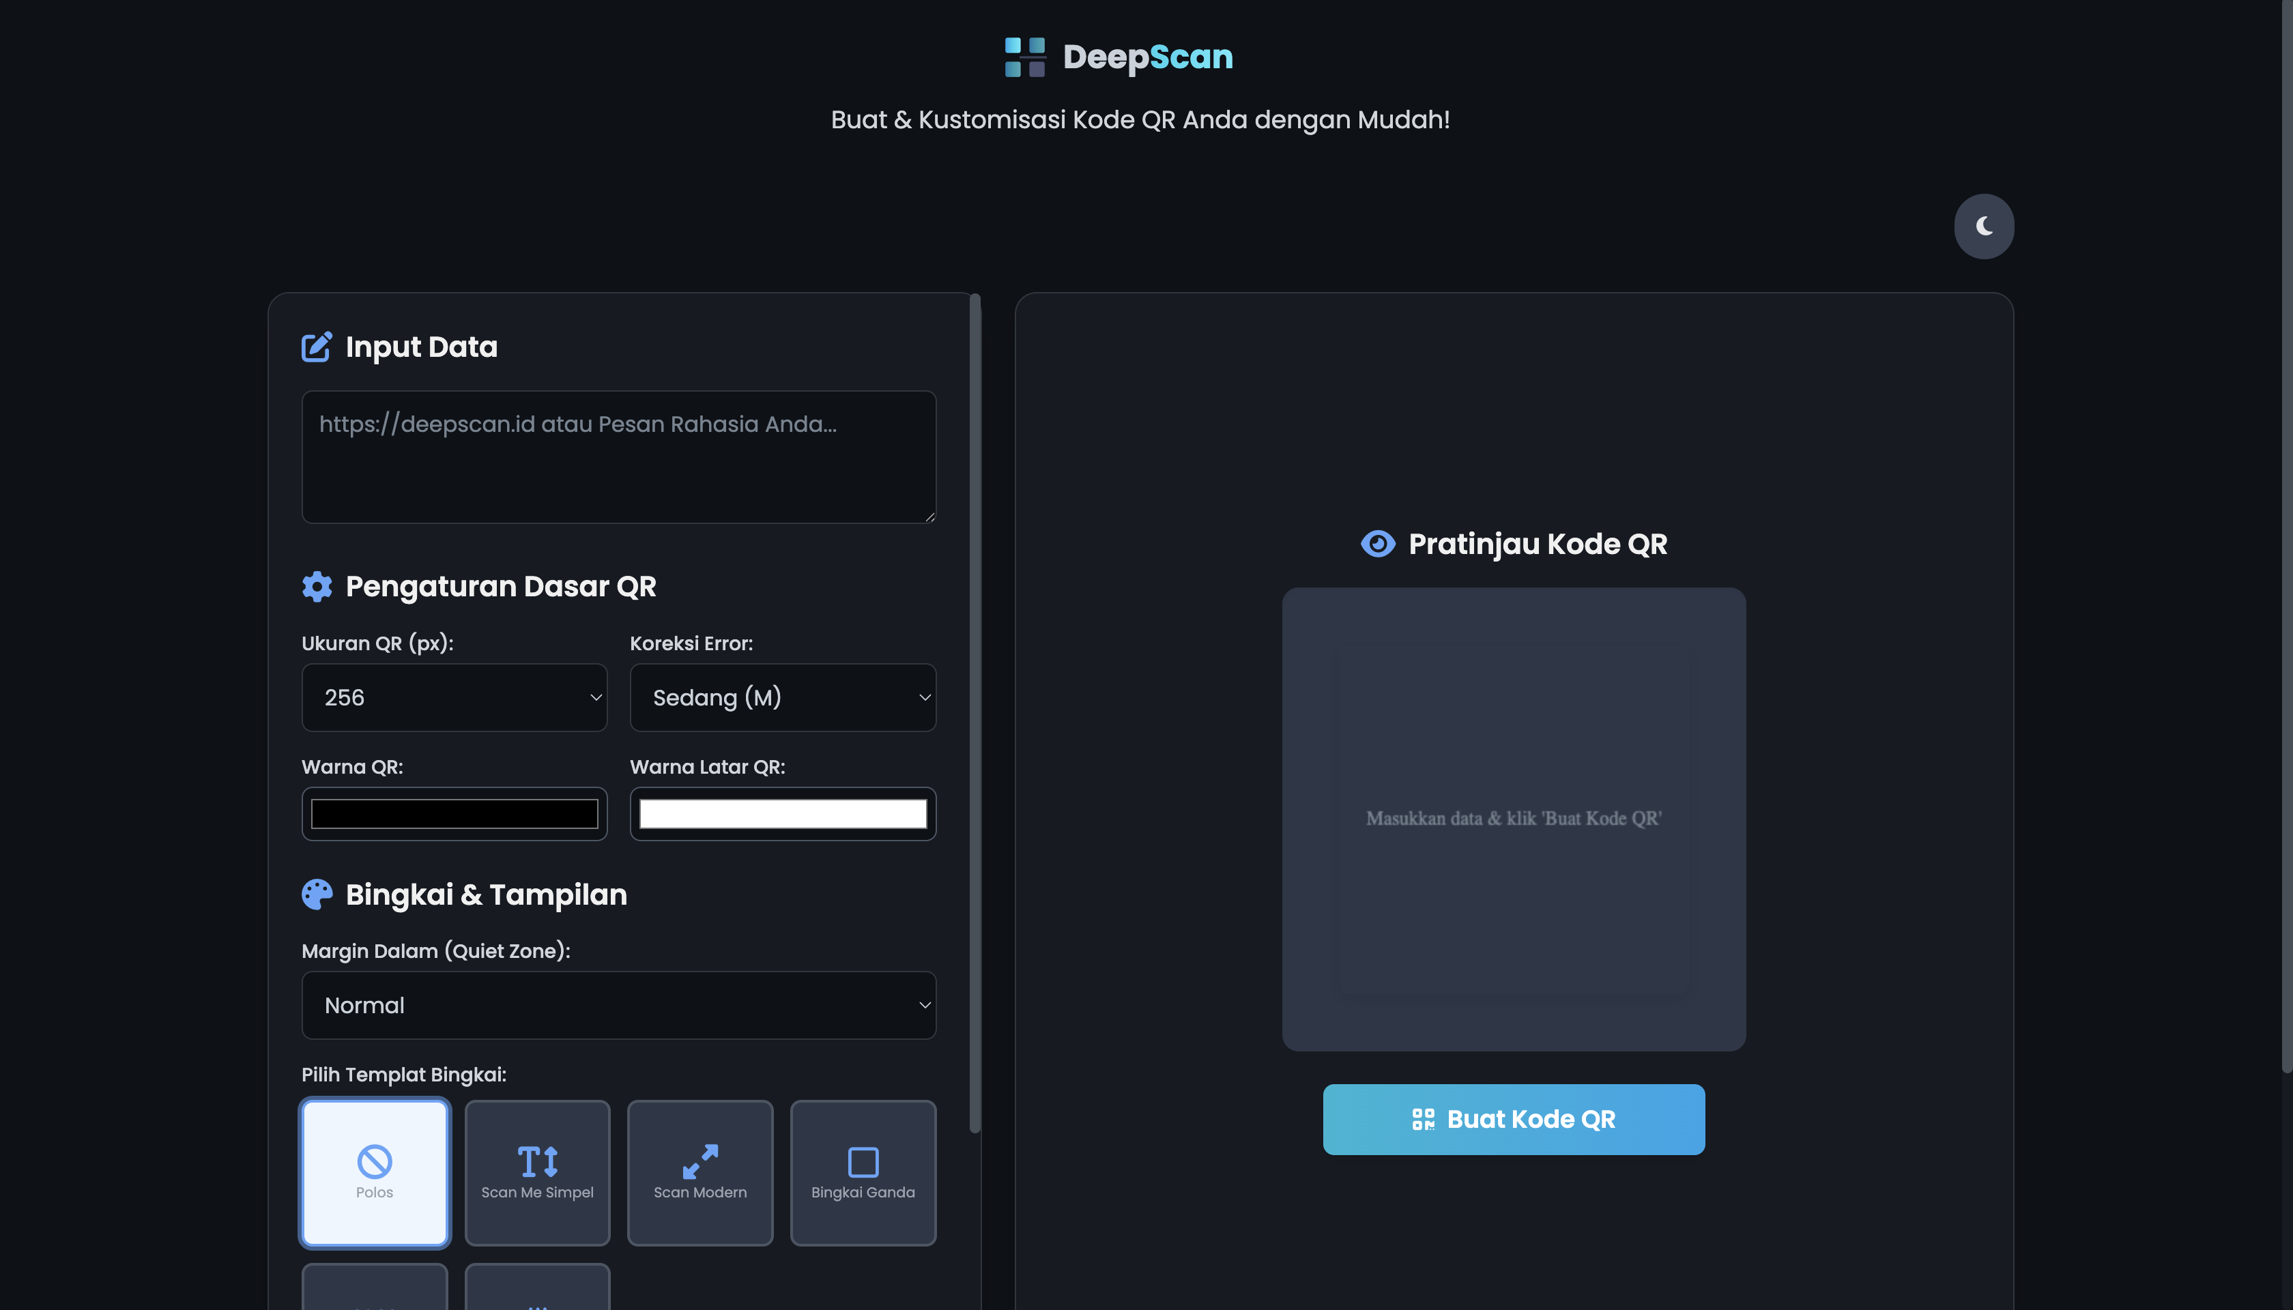Click the QR preview placeholder area

[x=1514, y=819]
